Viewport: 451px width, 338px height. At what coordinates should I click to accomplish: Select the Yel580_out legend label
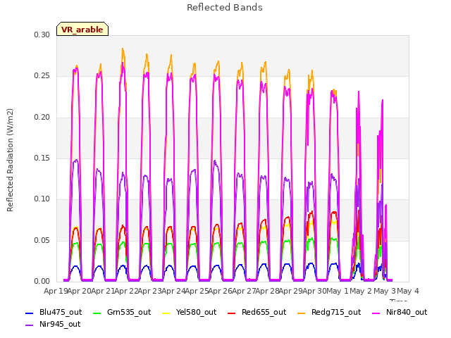196,312
